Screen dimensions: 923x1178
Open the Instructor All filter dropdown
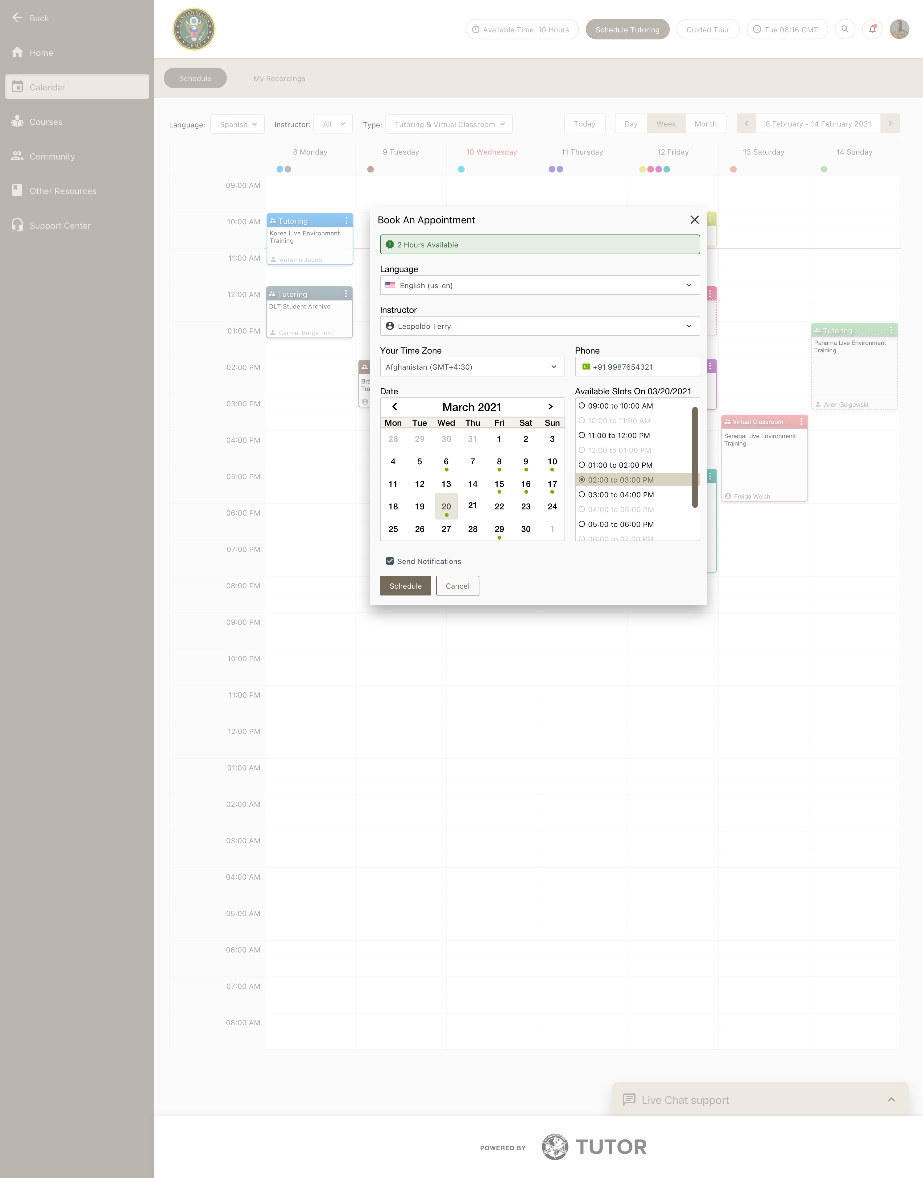pyautogui.click(x=333, y=124)
